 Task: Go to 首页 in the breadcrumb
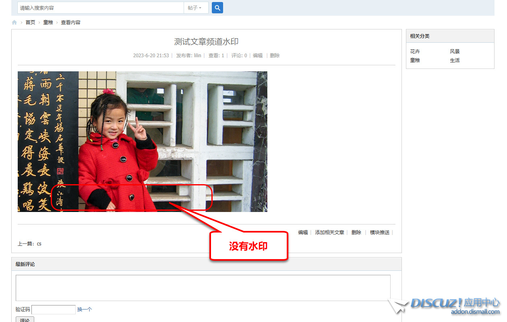pyautogui.click(x=30, y=23)
